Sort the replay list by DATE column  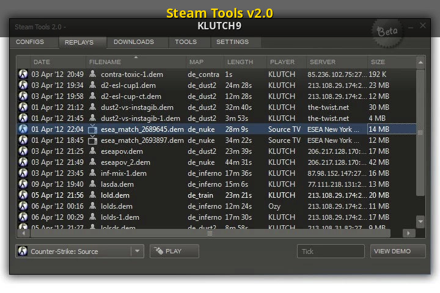click(42, 62)
